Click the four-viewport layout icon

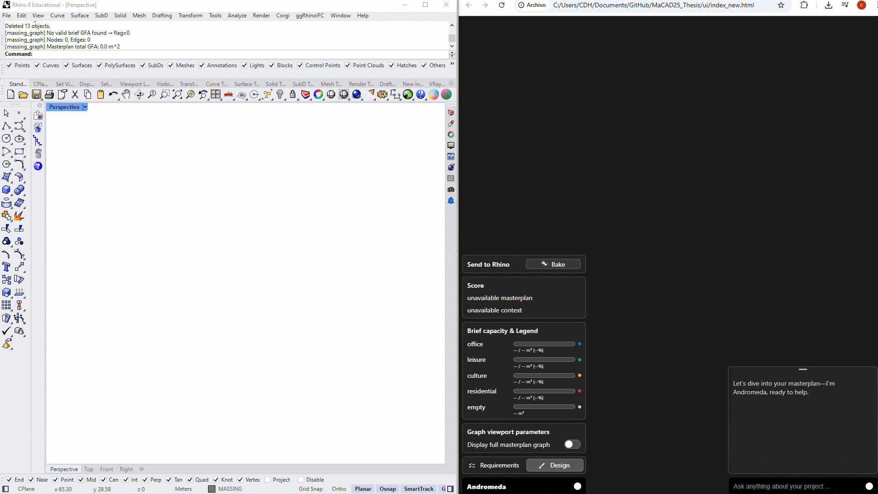click(215, 95)
